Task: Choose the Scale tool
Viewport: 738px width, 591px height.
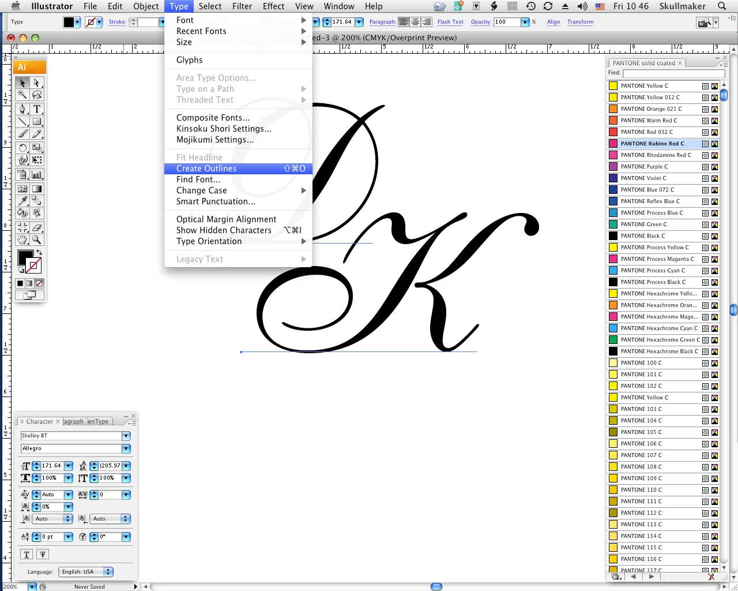Action: pos(37,148)
